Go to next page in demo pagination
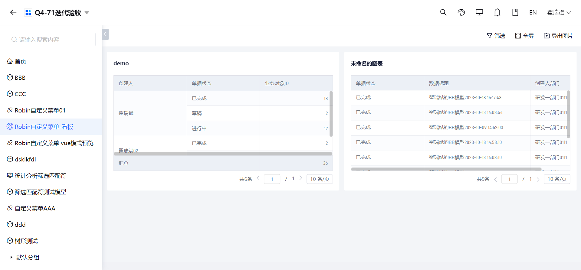Image resolution: width=581 pixels, height=270 pixels. [x=300, y=178]
